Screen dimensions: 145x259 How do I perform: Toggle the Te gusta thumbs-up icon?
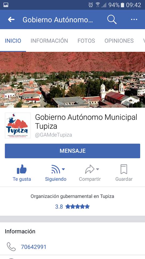click(22, 169)
